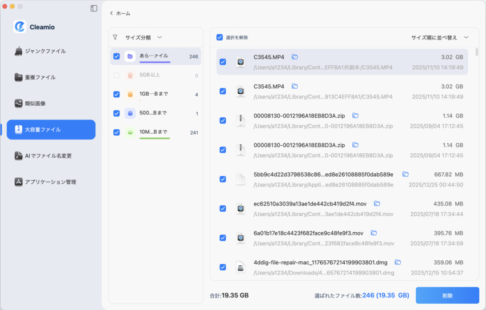Image resolution: width=486 pixels, height=310 pixels.
Task: Reveal folder for 4ddig-file-repair-mac dmg file
Action: click(x=398, y=263)
